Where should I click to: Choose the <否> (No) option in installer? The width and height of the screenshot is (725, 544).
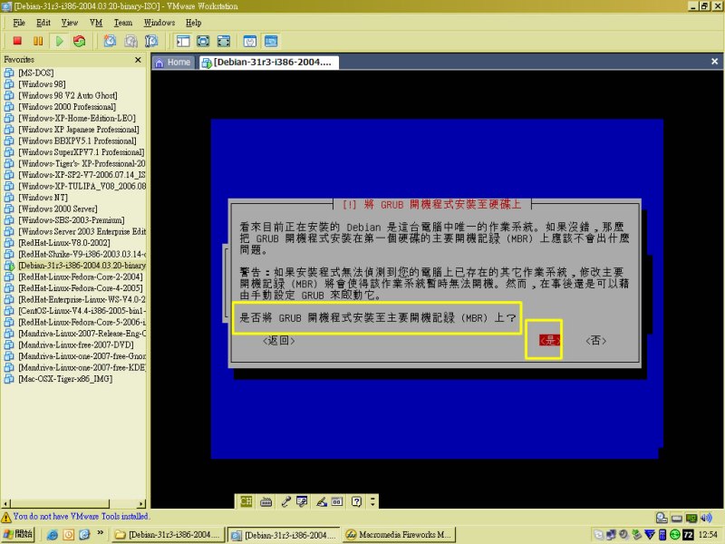tap(595, 341)
